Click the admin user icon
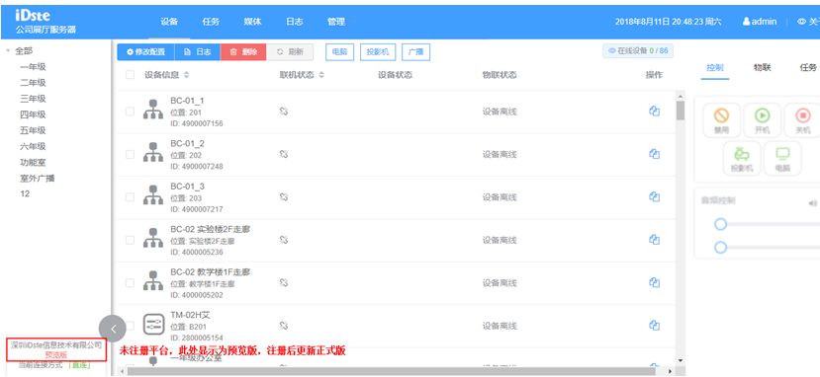Viewport: 820px width, 377px height. (x=746, y=22)
